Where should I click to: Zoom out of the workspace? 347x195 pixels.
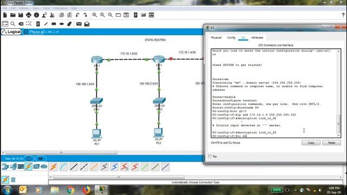click(x=110, y=15)
